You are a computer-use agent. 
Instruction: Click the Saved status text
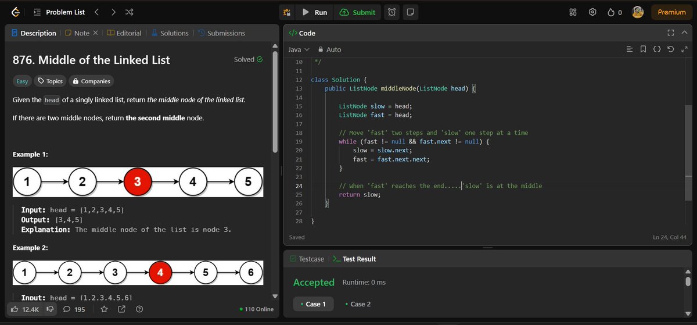tap(297, 237)
